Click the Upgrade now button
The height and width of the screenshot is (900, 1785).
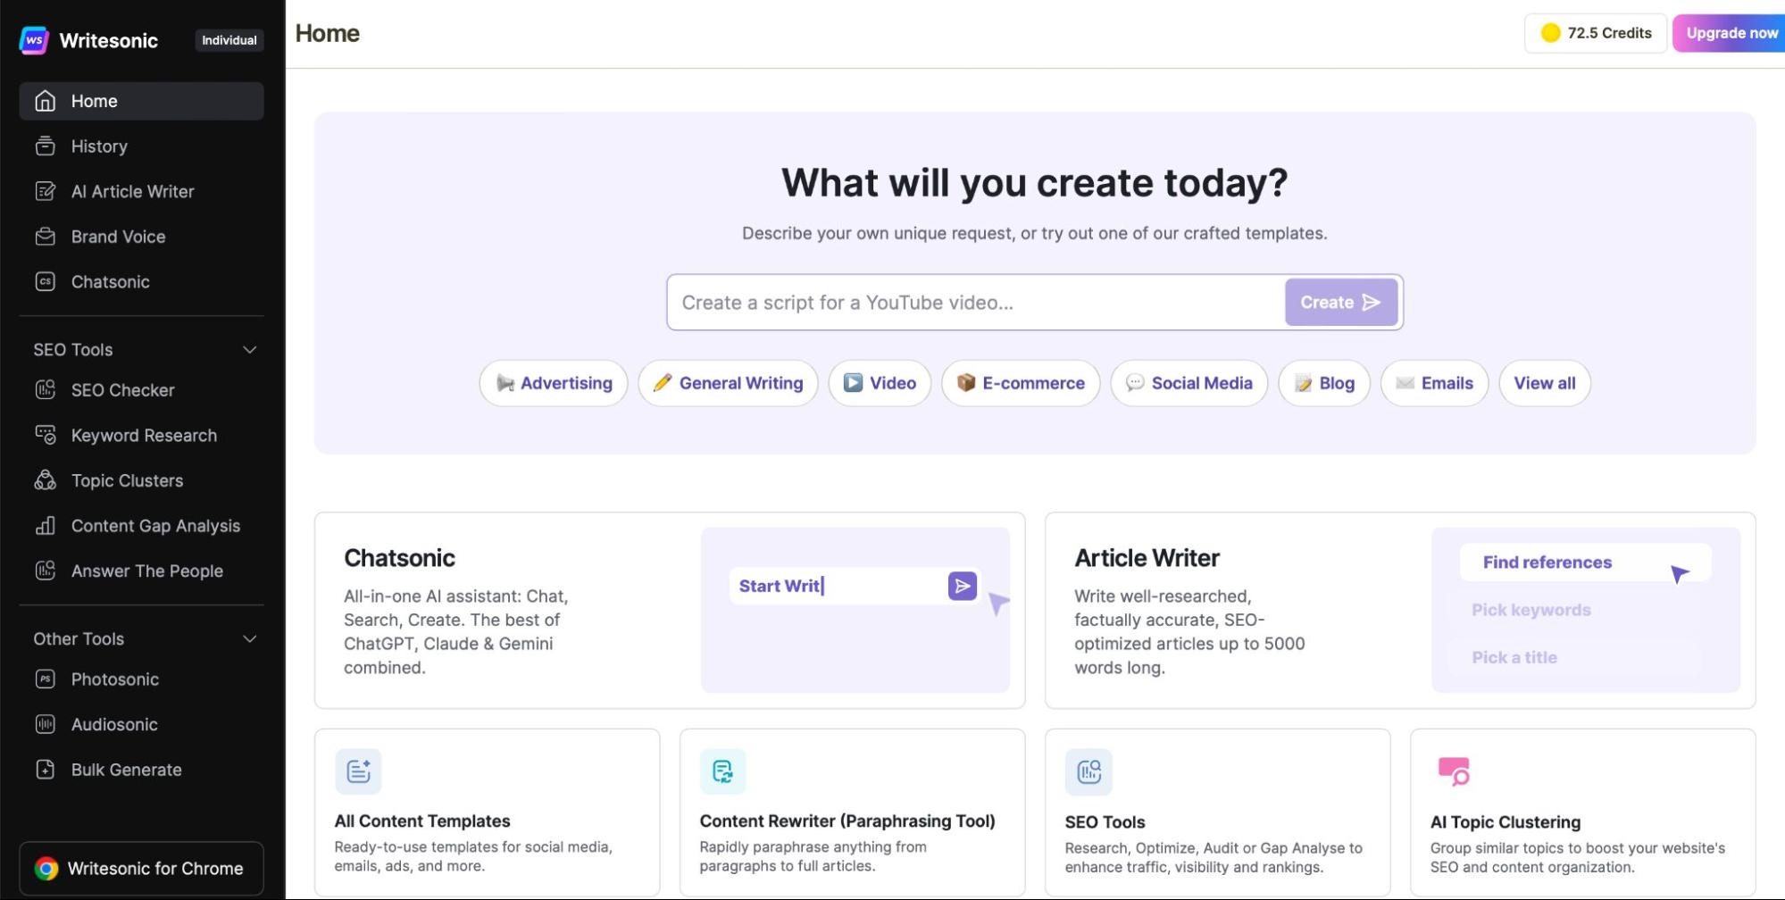(1729, 33)
